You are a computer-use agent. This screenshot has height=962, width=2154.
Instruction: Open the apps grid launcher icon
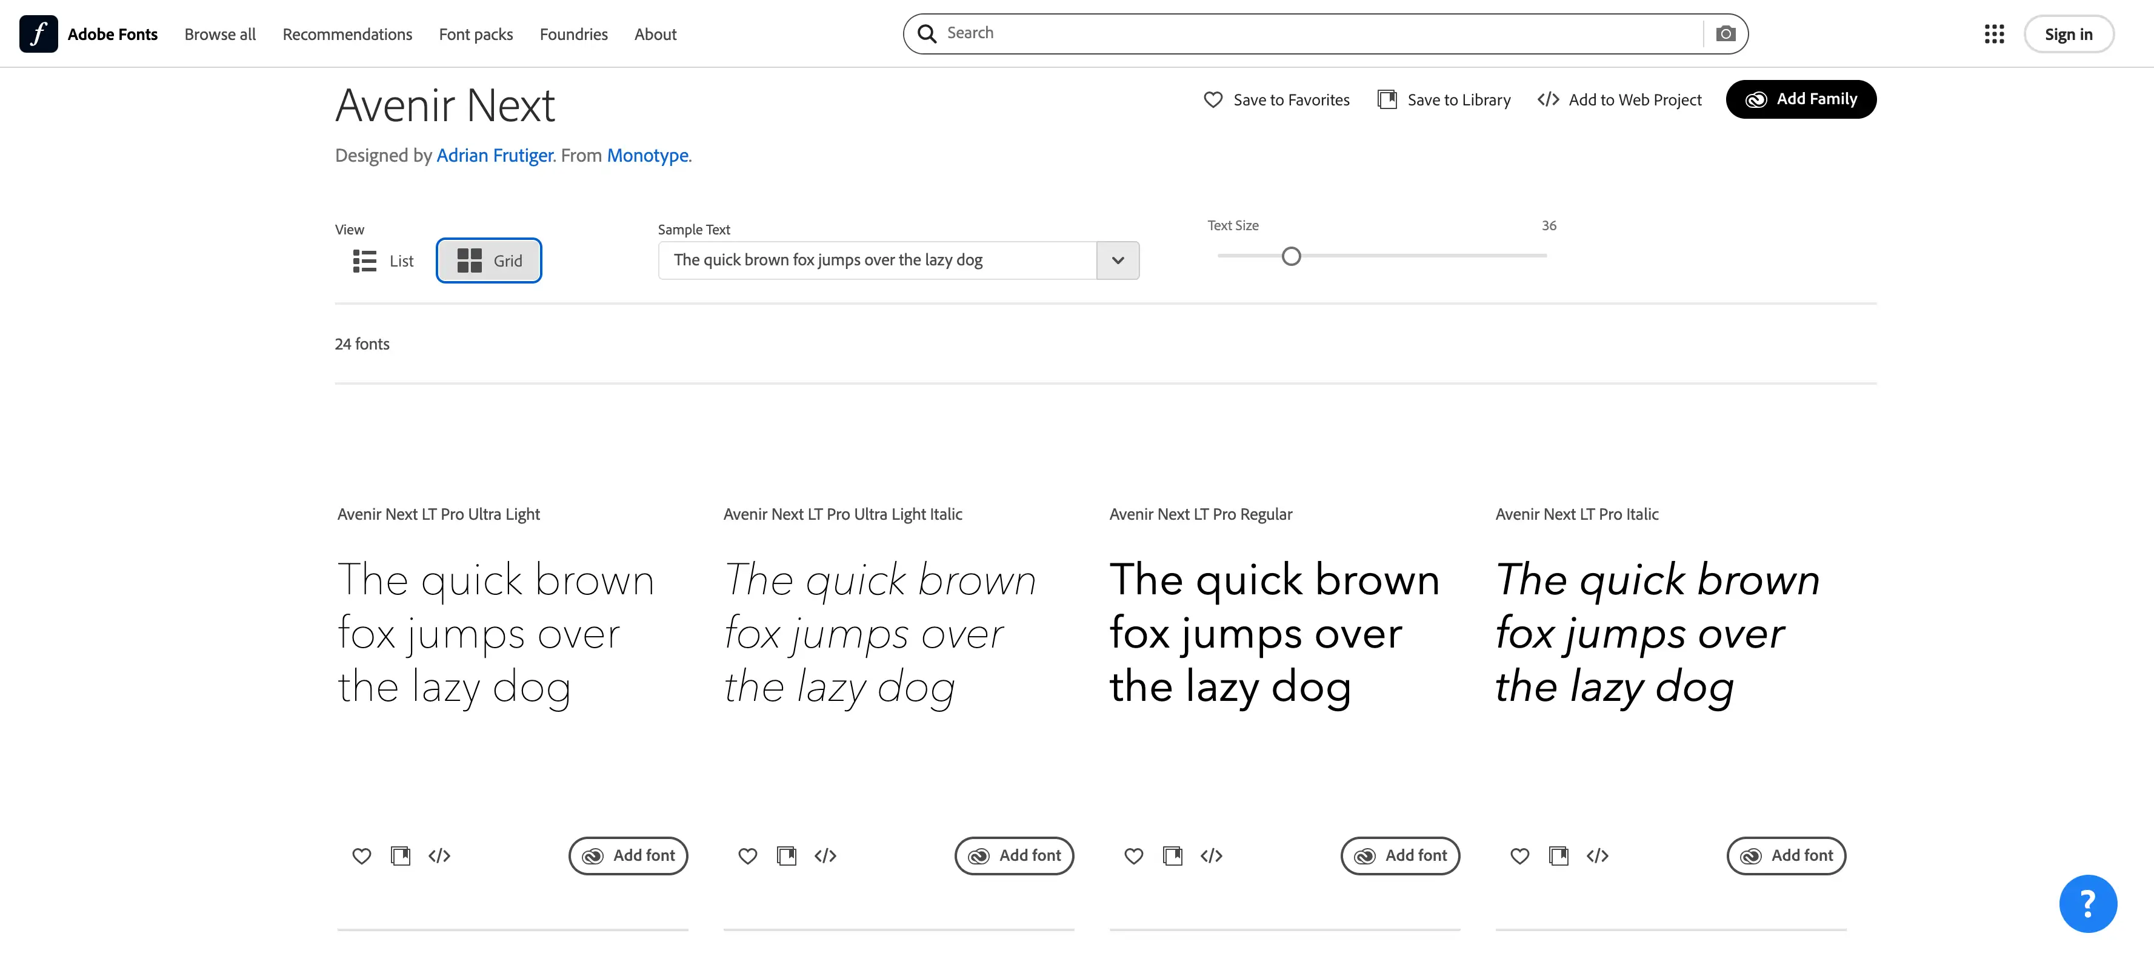pyautogui.click(x=1994, y=35)
